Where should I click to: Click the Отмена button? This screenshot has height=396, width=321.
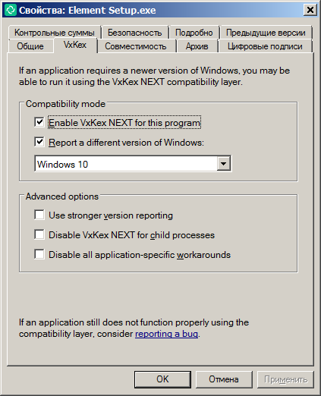tap(224, 379)
